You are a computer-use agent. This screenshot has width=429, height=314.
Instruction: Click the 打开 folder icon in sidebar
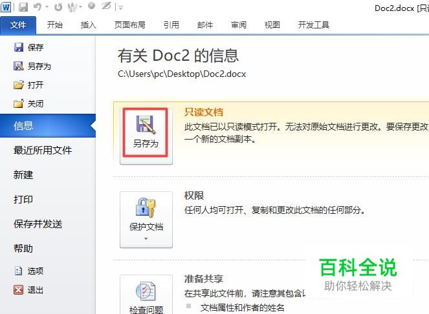coord(19,85)
